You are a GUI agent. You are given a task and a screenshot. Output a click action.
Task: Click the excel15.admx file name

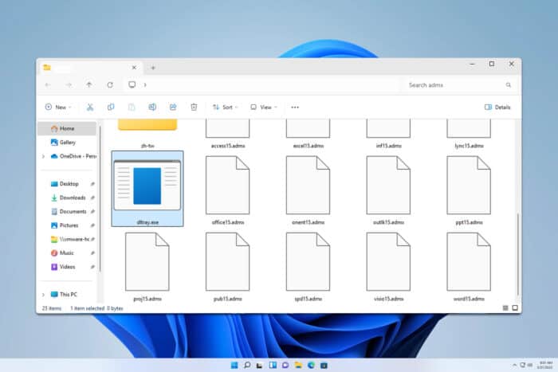[x=308, y=146]
